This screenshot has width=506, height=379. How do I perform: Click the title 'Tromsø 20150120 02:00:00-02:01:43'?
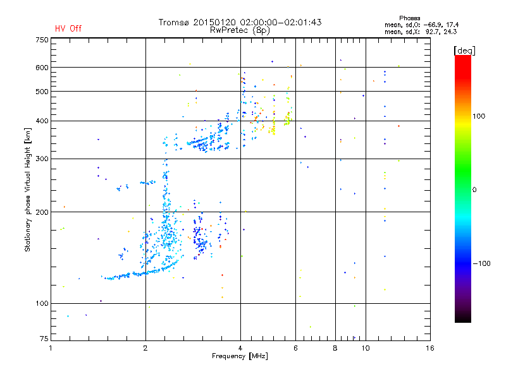pos(240,22)
